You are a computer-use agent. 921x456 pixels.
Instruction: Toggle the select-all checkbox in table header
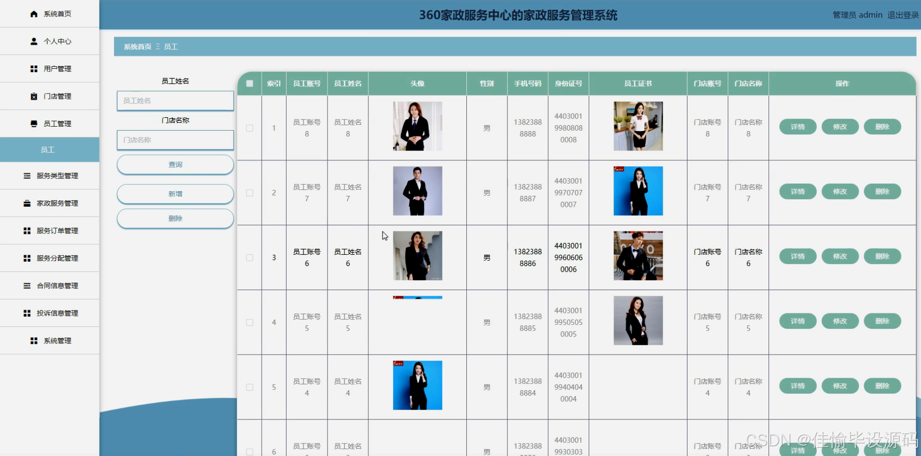(249, 83)
